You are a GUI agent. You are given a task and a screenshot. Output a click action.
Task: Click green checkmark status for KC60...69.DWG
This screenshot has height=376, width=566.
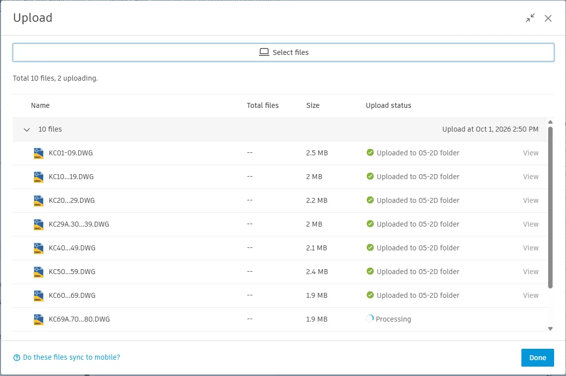[x=370, y=295]
